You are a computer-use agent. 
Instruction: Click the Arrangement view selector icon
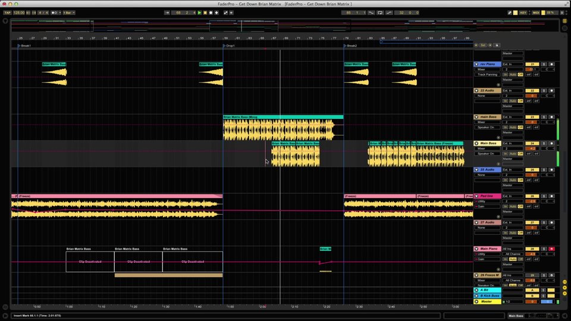tap(565, 21)
